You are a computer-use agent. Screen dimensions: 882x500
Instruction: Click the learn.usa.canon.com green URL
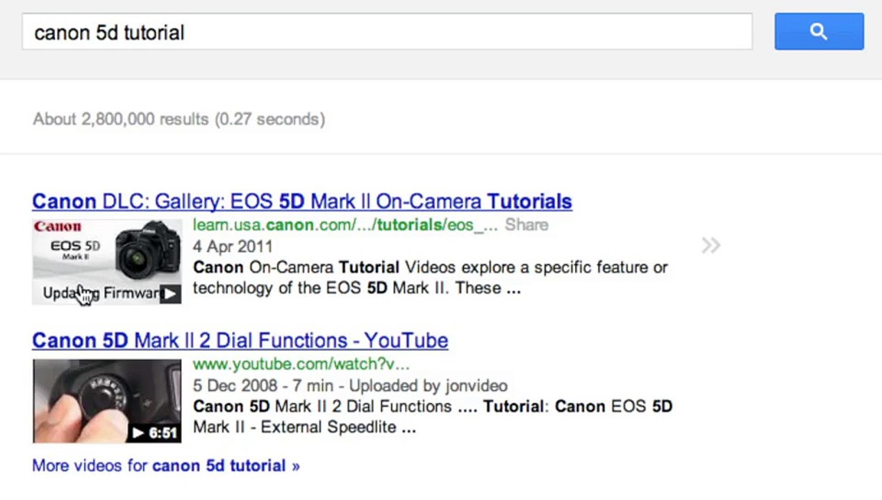345,225
